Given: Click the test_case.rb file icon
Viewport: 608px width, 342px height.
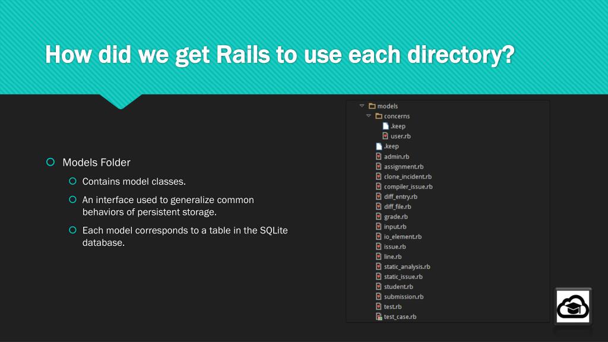Looking at the screenshot, I should click(379, 317).
